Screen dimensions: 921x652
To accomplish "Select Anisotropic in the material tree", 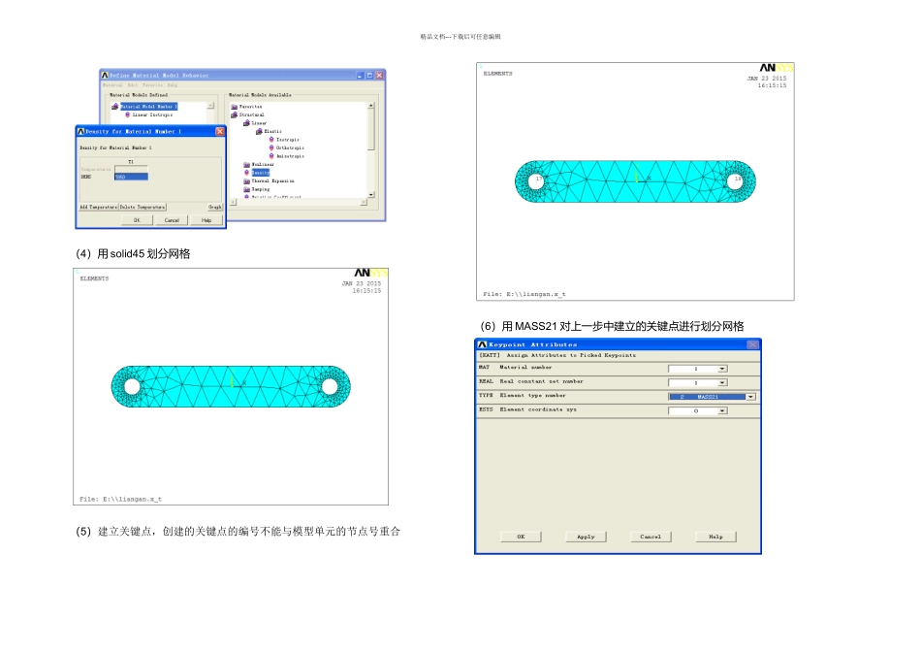I will click(x=290, y=156).
